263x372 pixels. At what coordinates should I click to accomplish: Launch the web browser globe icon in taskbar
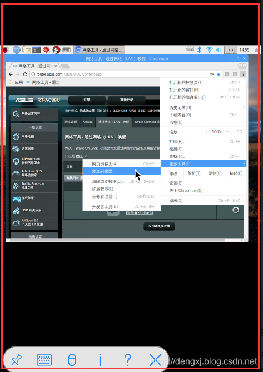click(17, 50)
